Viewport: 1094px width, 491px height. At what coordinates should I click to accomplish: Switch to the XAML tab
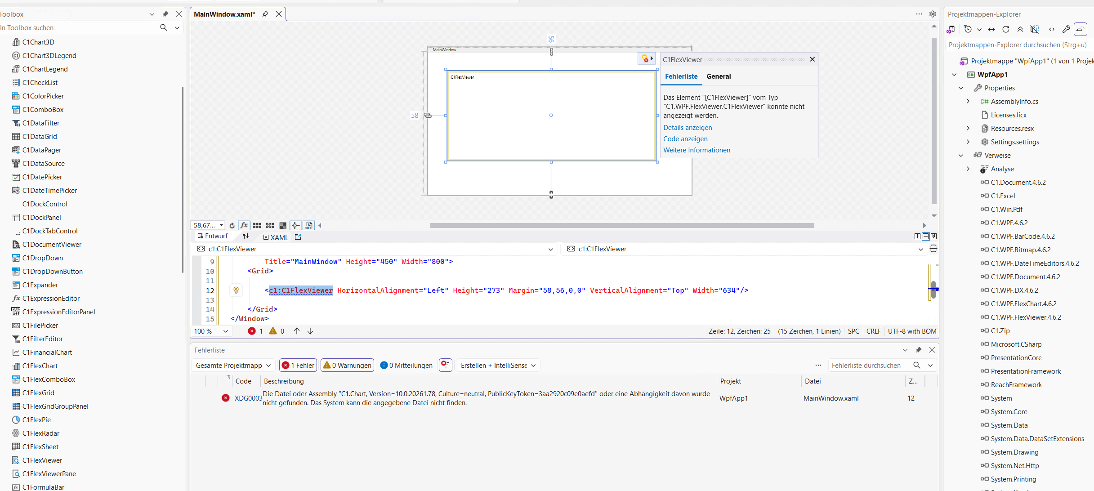pyautogui.click(x=276, y=237)
